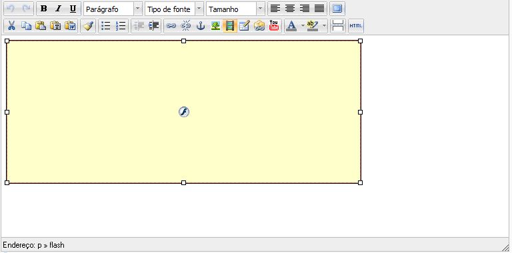512x253 pixels.
Task: Center align the text
Action: point(290,9)
